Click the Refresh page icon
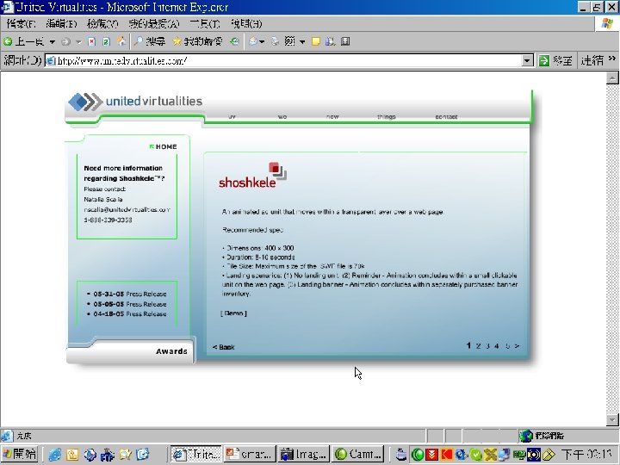 (x=106, y=41)
